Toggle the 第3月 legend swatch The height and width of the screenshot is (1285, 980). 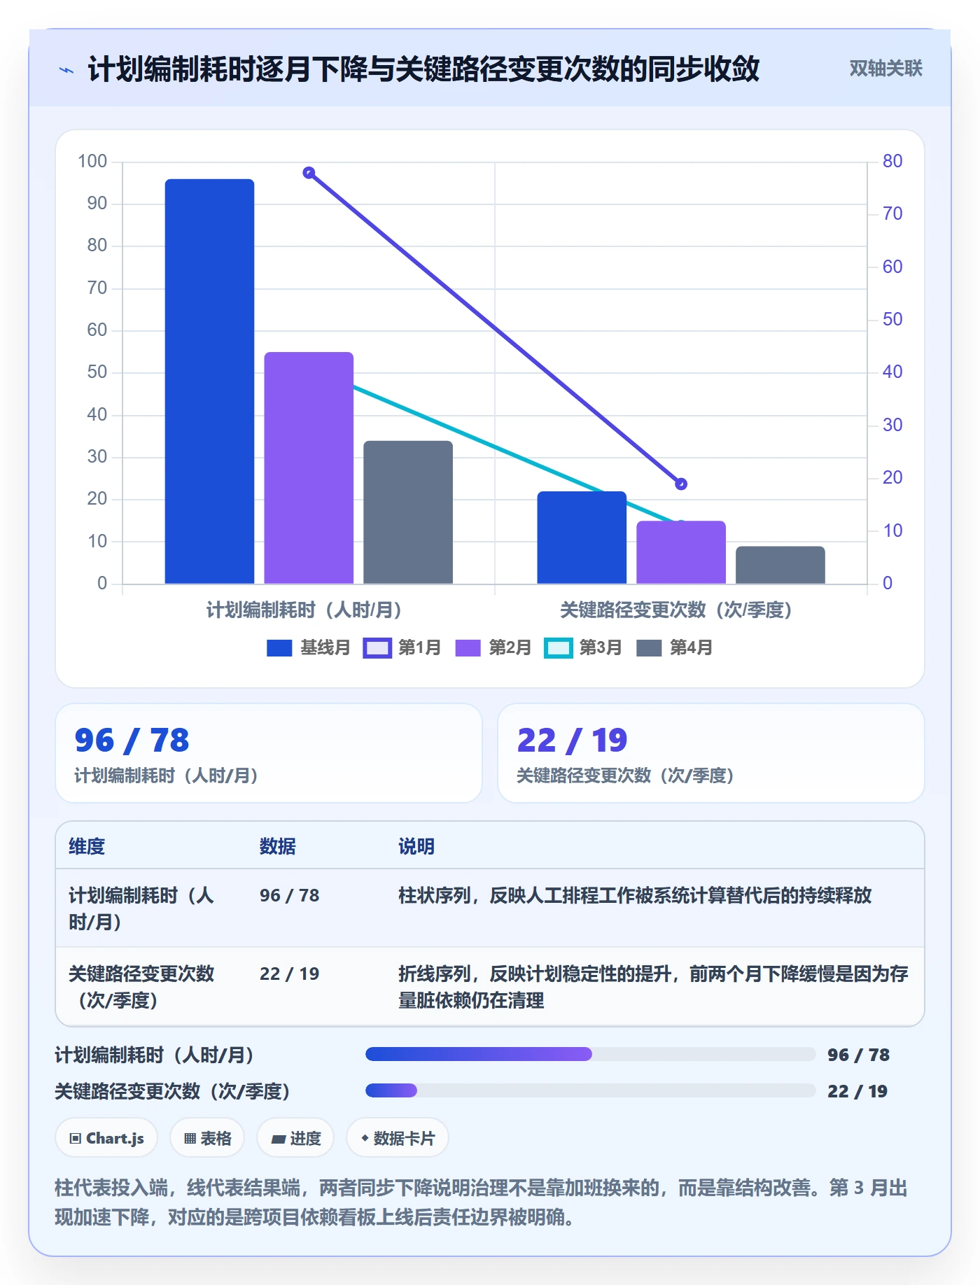click(x=558, y=648)
